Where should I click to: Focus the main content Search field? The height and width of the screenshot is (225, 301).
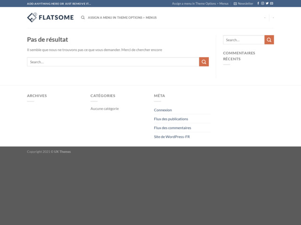113,62
